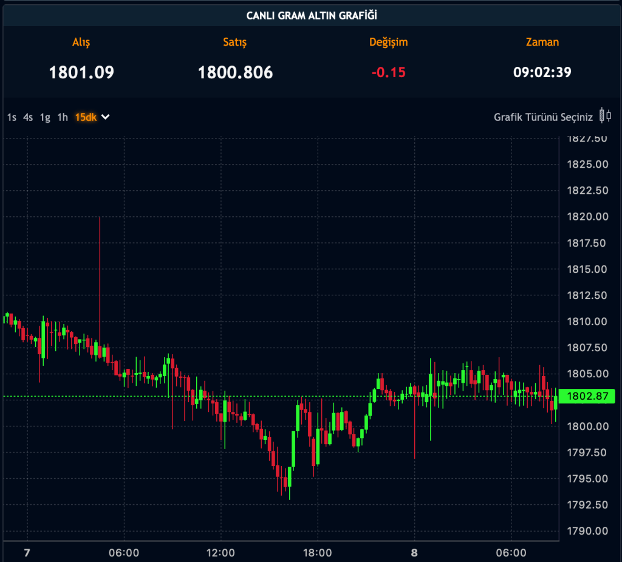The height and width of the screenshot is (562, 622).
Task: Click the 1810.00 price axis label
Action: click(587, 321)
